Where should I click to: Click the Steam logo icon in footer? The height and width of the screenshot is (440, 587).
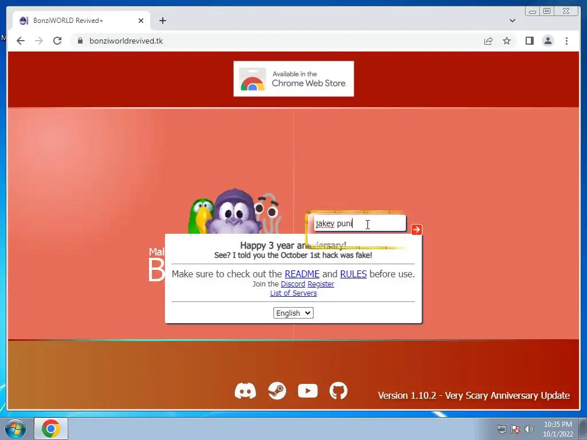[x=277, y=391]
